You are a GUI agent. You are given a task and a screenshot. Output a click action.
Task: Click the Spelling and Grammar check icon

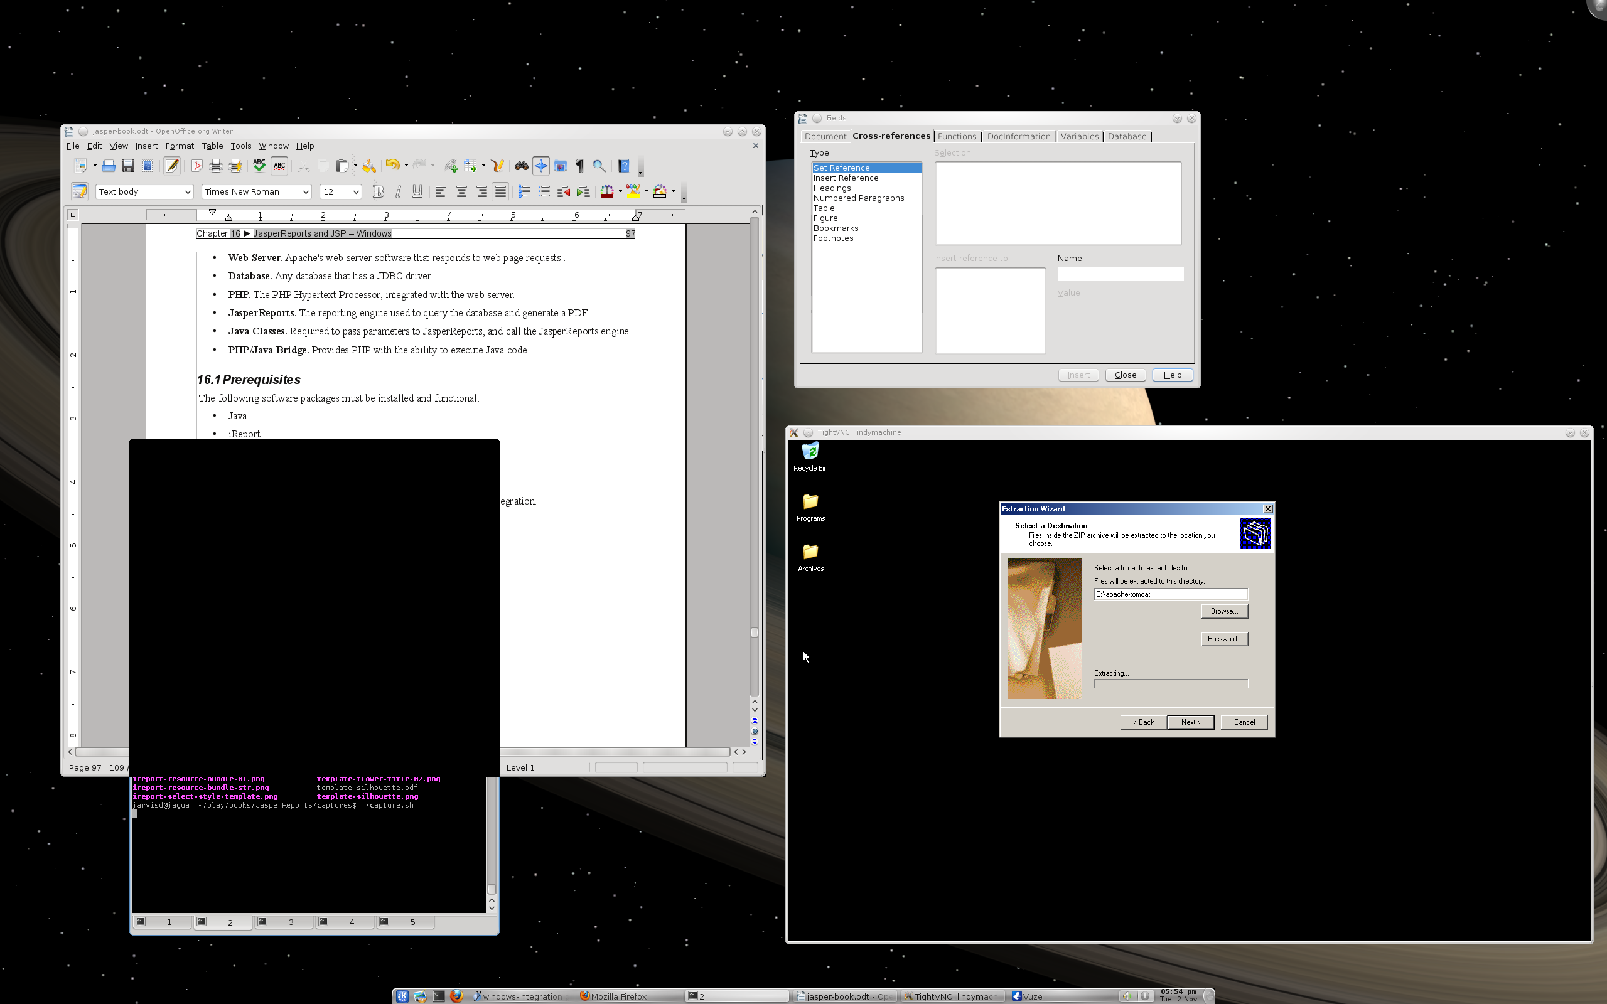(259, 166)
